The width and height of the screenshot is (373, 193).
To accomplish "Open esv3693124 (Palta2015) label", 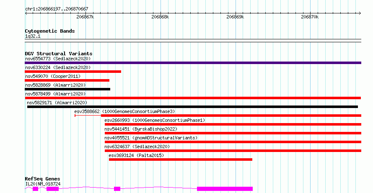I will pyautogui.click(x=136, y=155).
